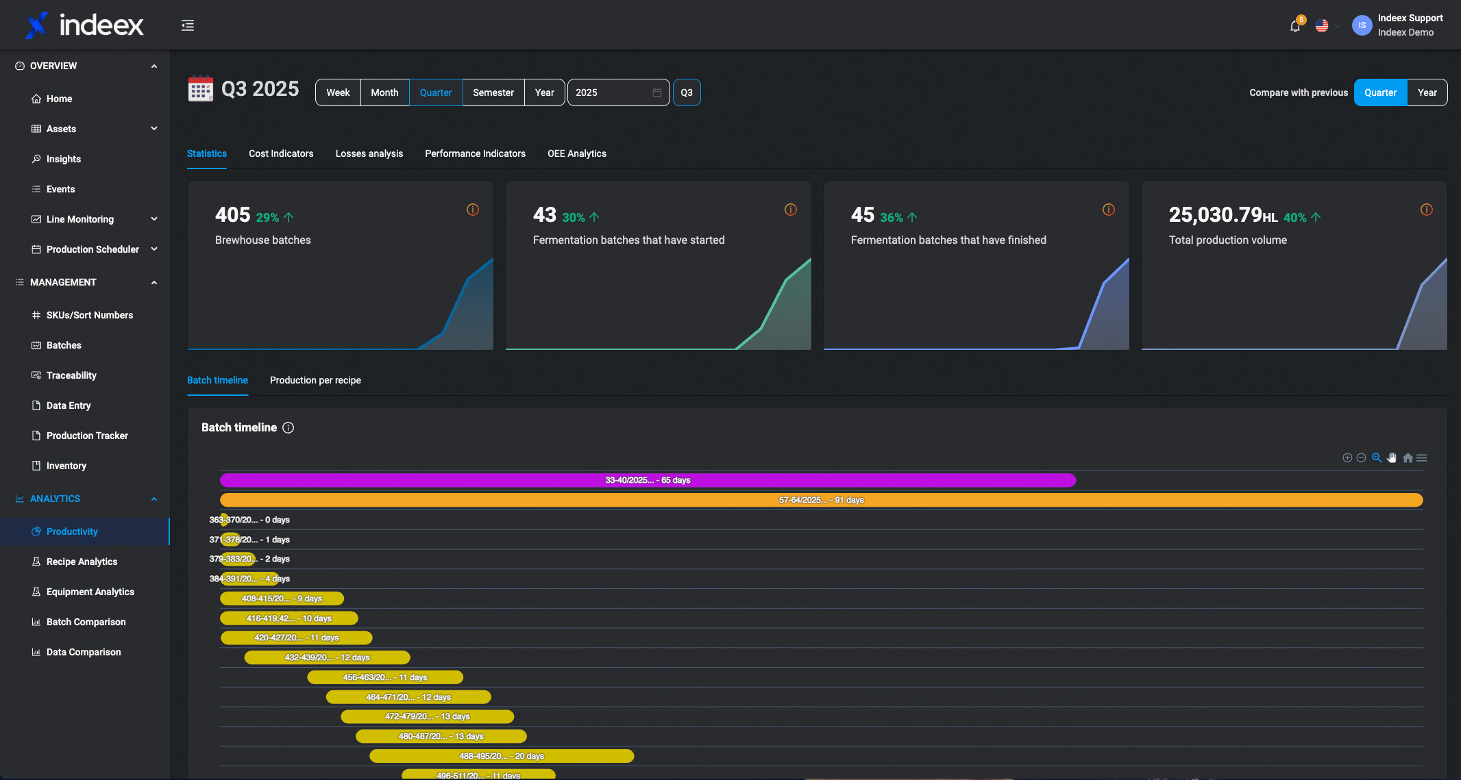Screen dimensions: 1461x780
Task: Open the chart hamburger menu icon
Action: pos(1422,458)
